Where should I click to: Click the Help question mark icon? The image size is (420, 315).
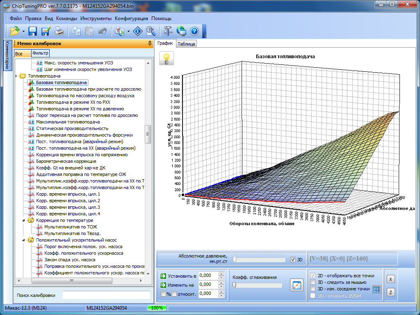tap(194, 31)
